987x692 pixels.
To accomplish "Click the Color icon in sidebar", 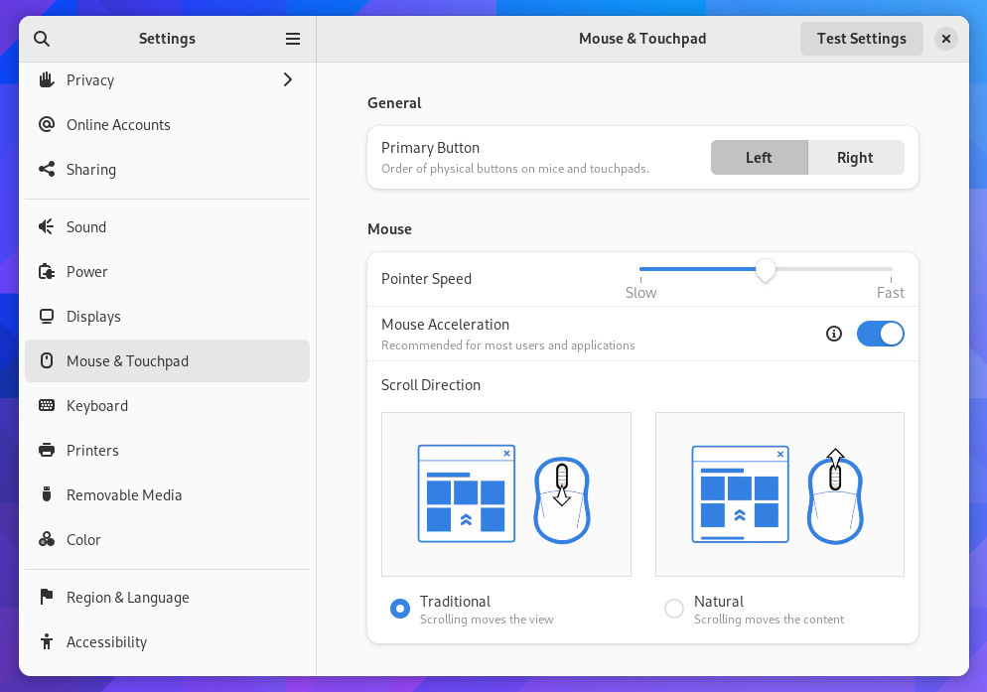I will coord(47,539).
